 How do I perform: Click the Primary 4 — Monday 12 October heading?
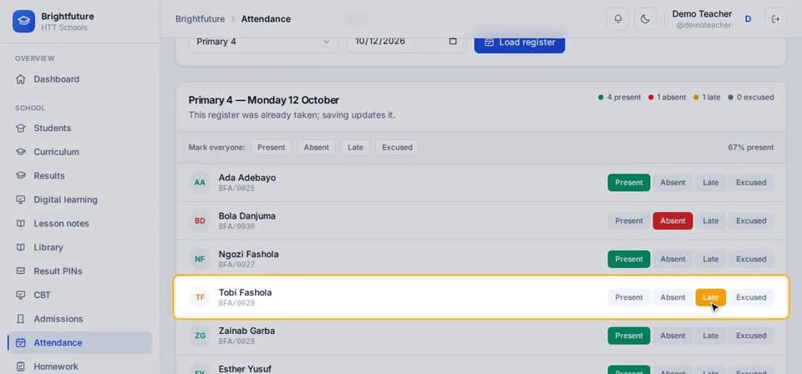[263, 100]
